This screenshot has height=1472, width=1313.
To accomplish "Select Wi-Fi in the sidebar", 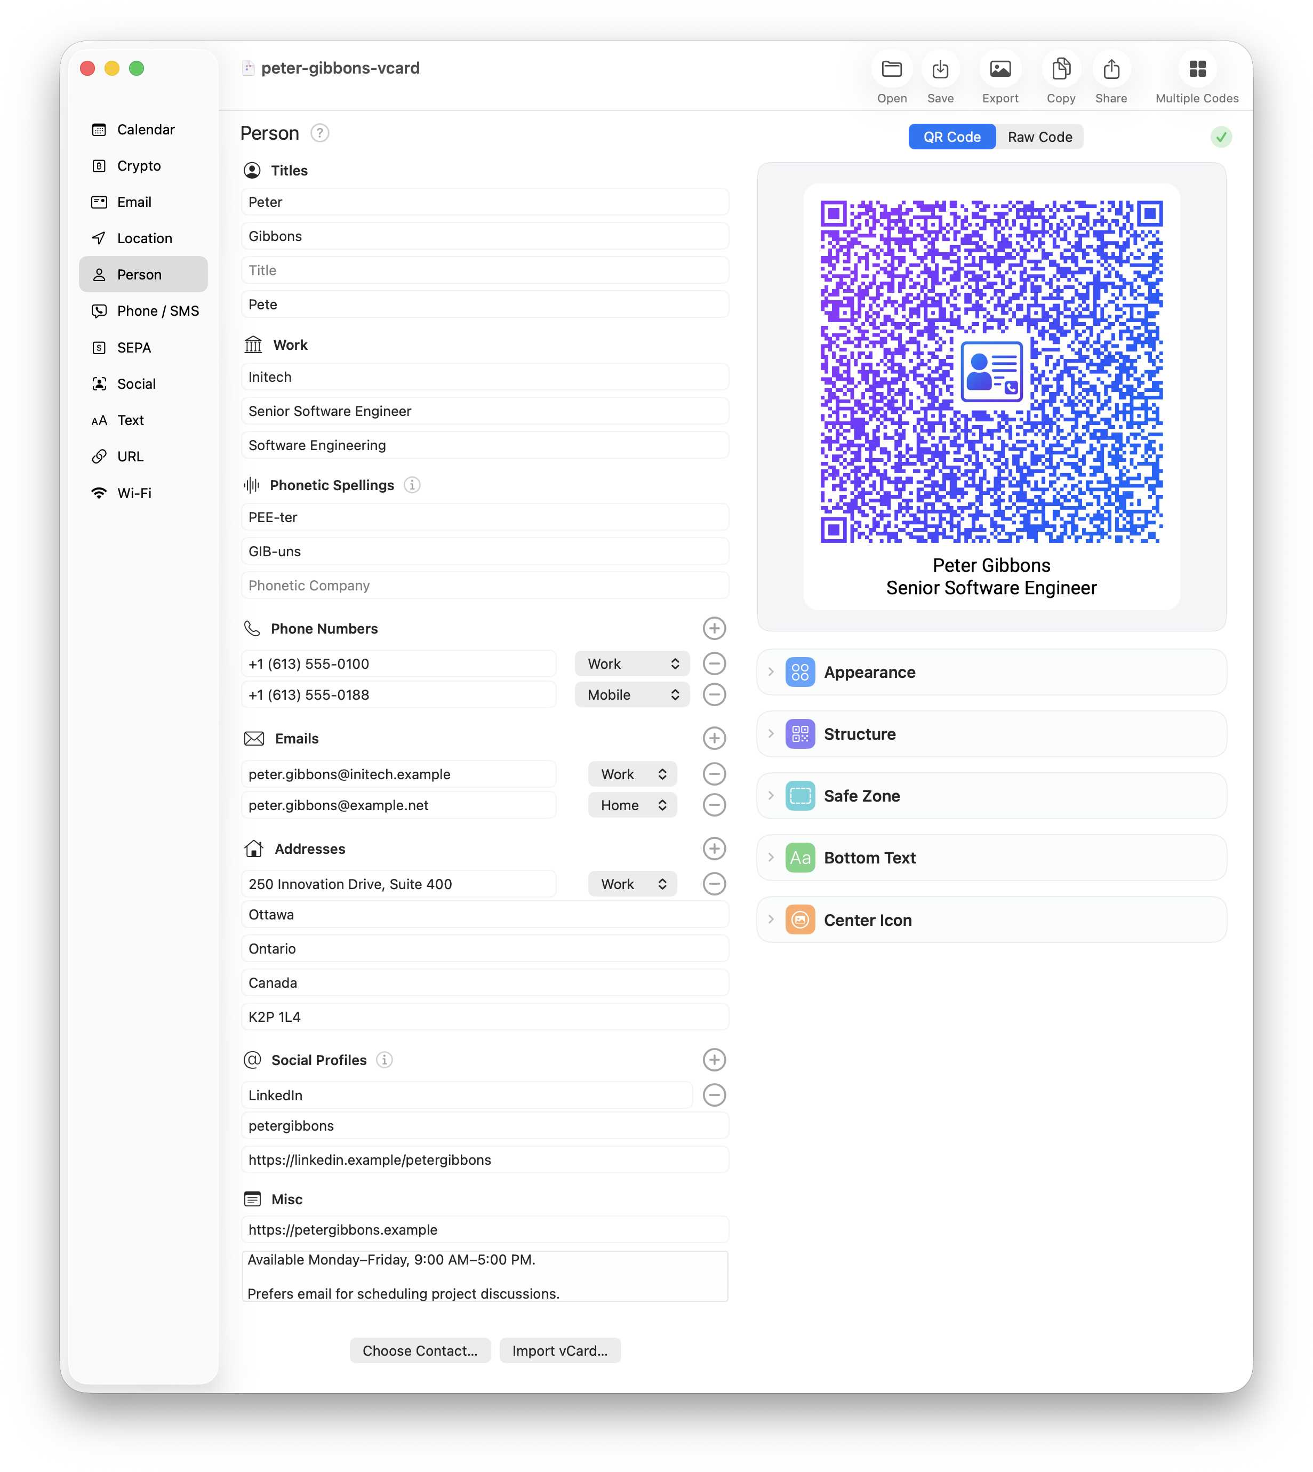I will pos(143,493).
